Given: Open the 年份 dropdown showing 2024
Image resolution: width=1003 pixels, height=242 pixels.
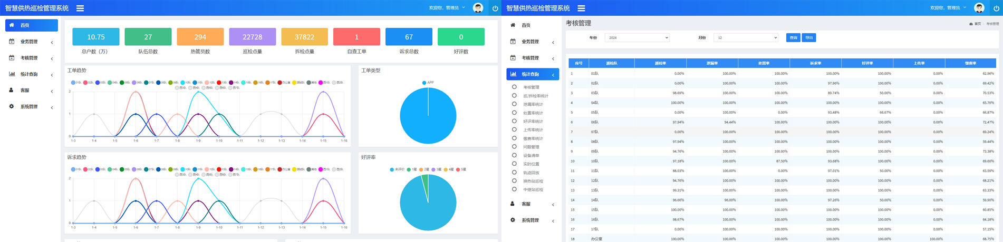Looking at the screenshot, I should coord(636,38).
